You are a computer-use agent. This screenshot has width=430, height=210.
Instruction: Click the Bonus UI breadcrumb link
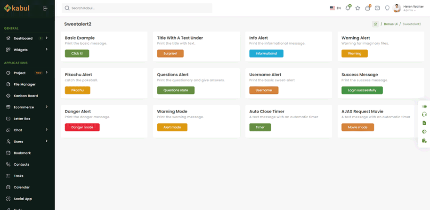(390, 24)
